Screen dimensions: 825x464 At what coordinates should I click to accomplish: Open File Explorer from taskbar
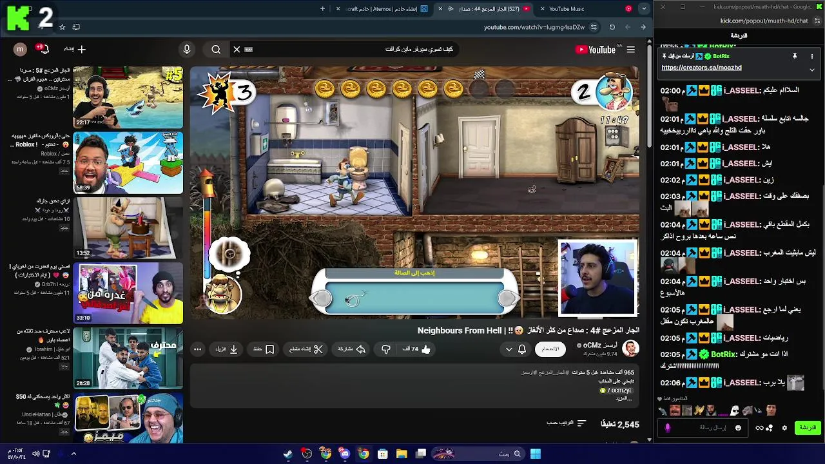pyautogui.click(x=402, y=454)
